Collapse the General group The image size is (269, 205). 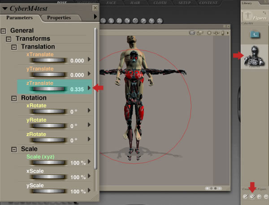coord(3,31)
